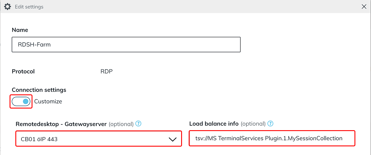Focus the Name field containing RDSH-Farm
The height and width of the screenshot is (155, 371).
point(126,44)
